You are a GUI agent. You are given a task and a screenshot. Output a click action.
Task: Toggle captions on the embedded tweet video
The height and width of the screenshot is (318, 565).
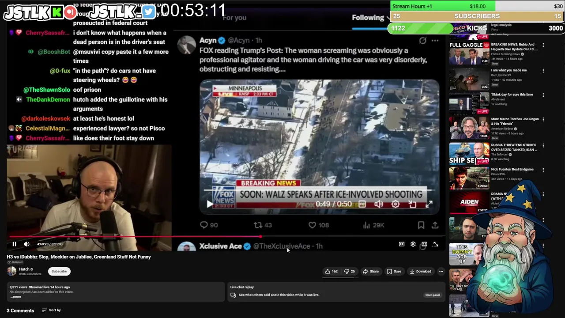[362, 204]
